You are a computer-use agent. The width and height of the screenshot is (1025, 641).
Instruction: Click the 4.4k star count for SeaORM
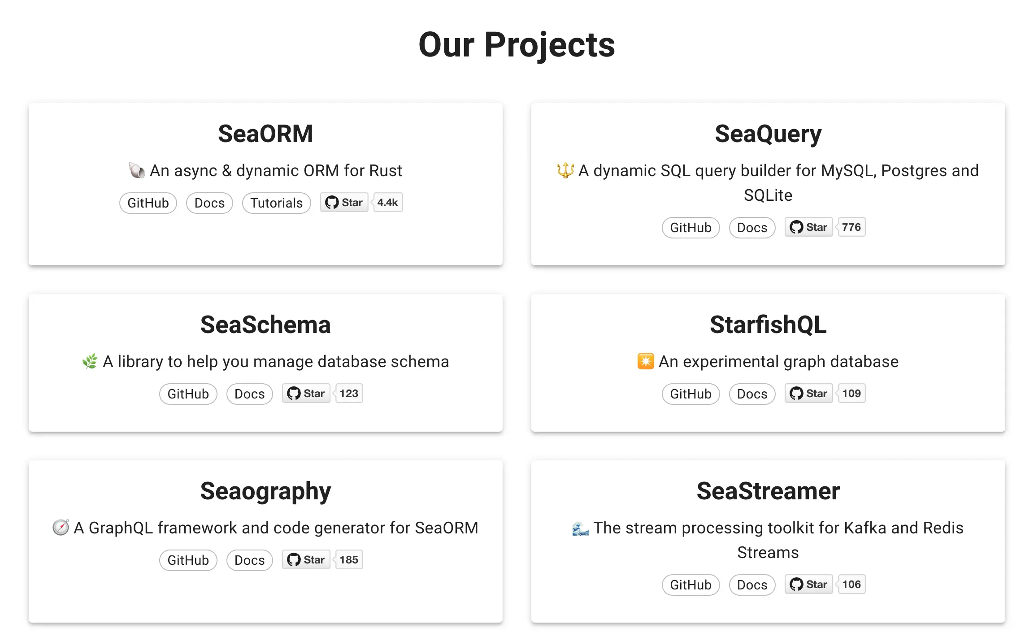tap(387, 202)
